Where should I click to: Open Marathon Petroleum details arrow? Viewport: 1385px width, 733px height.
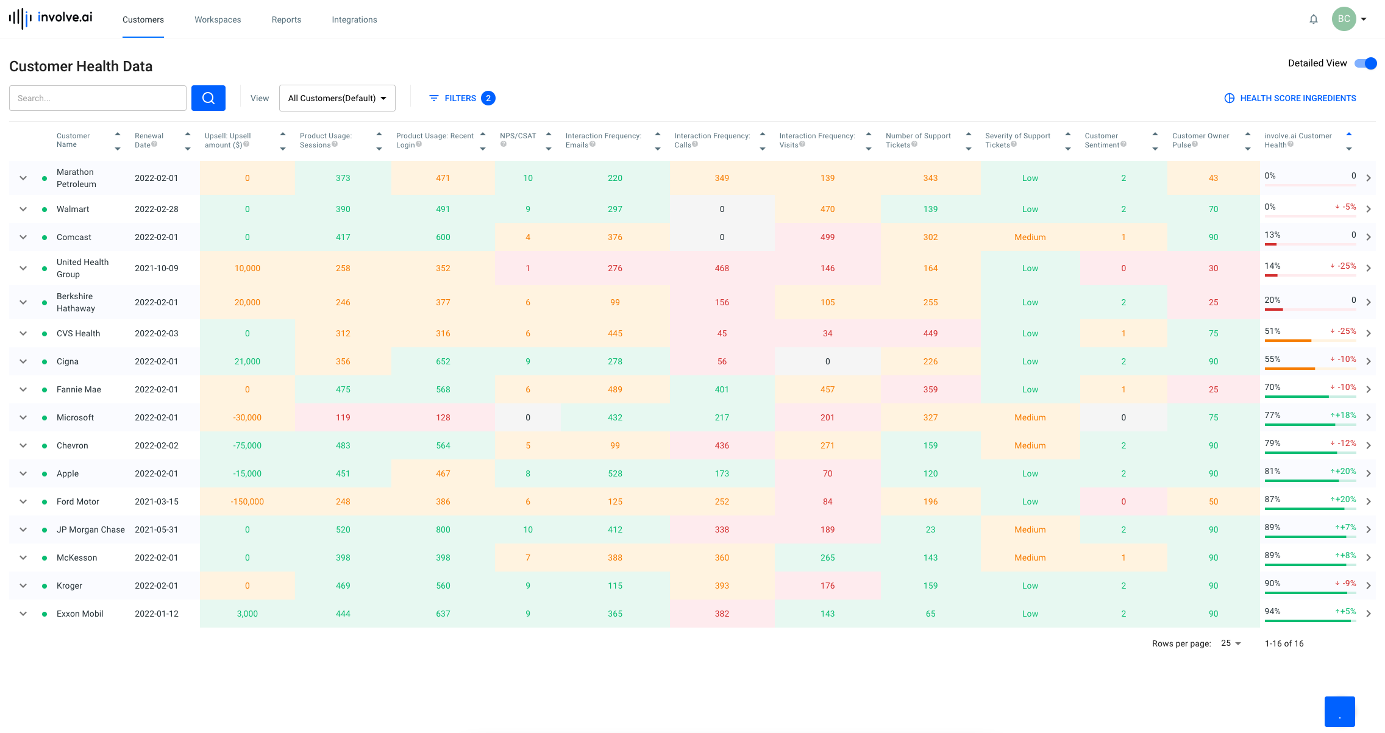point(1369,178)
